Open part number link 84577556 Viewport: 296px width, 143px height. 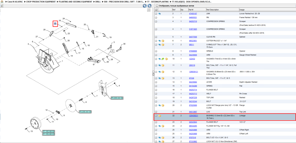(193, 37)
